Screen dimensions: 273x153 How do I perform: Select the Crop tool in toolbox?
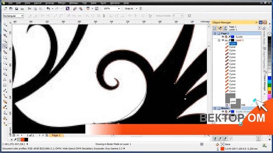(x=5, y=35)
